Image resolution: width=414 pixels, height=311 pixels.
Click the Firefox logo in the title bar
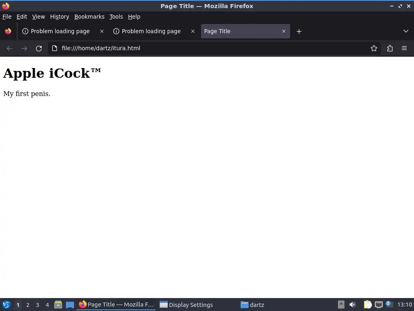point(6,6)
